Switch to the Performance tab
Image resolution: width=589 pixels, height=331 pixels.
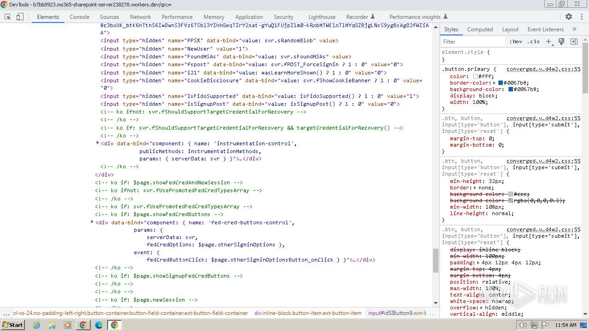(x=177, y=17)
